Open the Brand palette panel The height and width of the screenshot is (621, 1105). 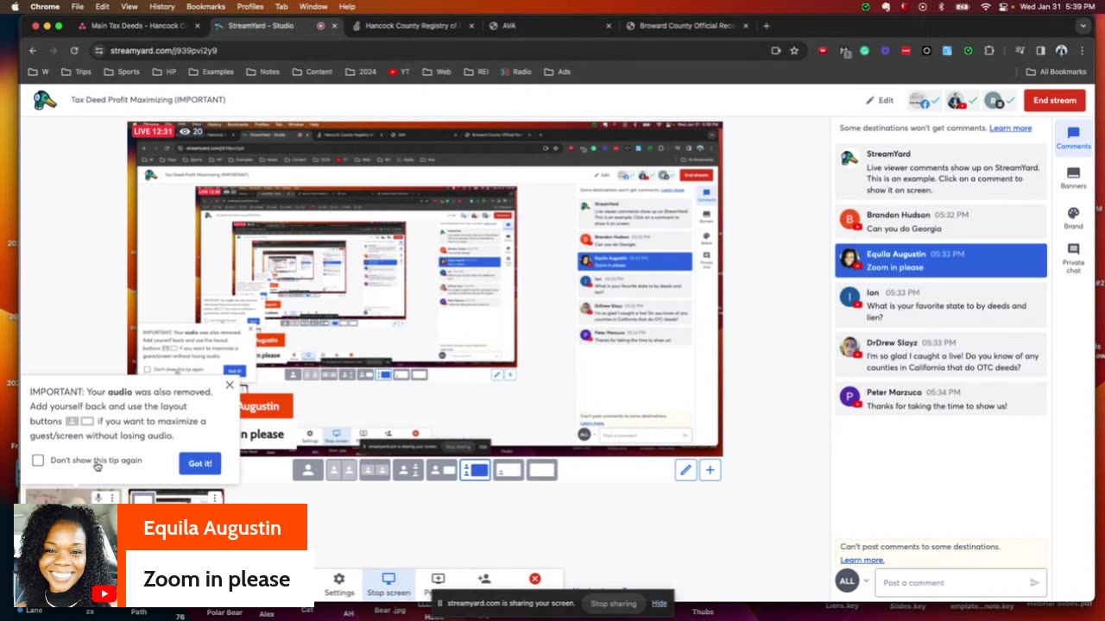[x=1073, y=217]
